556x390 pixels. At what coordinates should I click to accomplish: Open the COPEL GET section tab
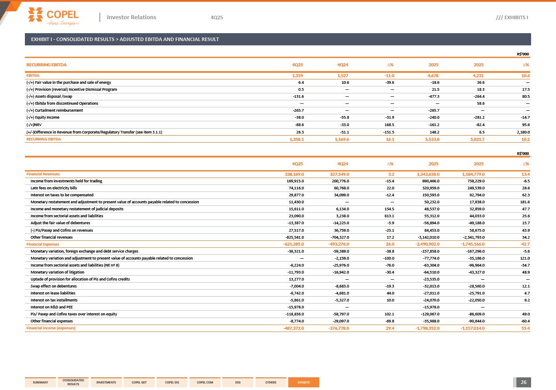pyautogui.click(x=139, y=383)
